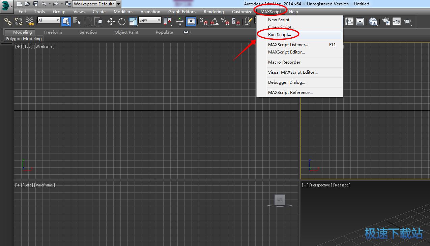Open the Selection Filter All dropdown
Screen dimensions: 430x246
point(49,20)
